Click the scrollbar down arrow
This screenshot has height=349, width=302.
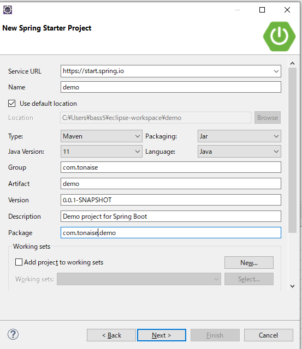coord(292,286)
